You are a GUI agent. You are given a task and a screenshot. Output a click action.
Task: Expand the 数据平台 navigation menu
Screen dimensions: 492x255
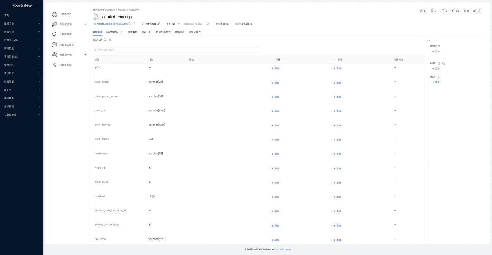click(x=21, y=32)
